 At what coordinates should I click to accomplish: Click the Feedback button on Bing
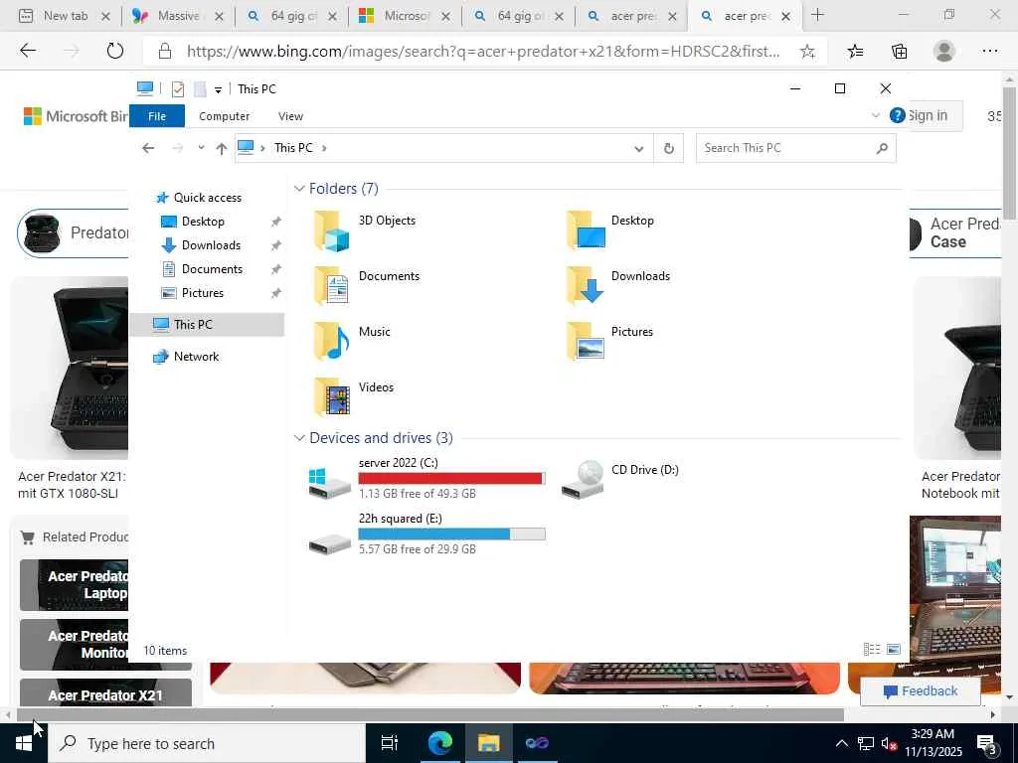coord(920,691)
